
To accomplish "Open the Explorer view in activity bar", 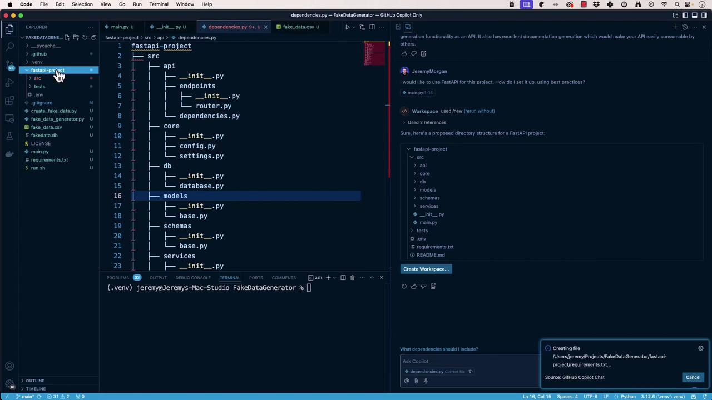I will tap(9, 29).
